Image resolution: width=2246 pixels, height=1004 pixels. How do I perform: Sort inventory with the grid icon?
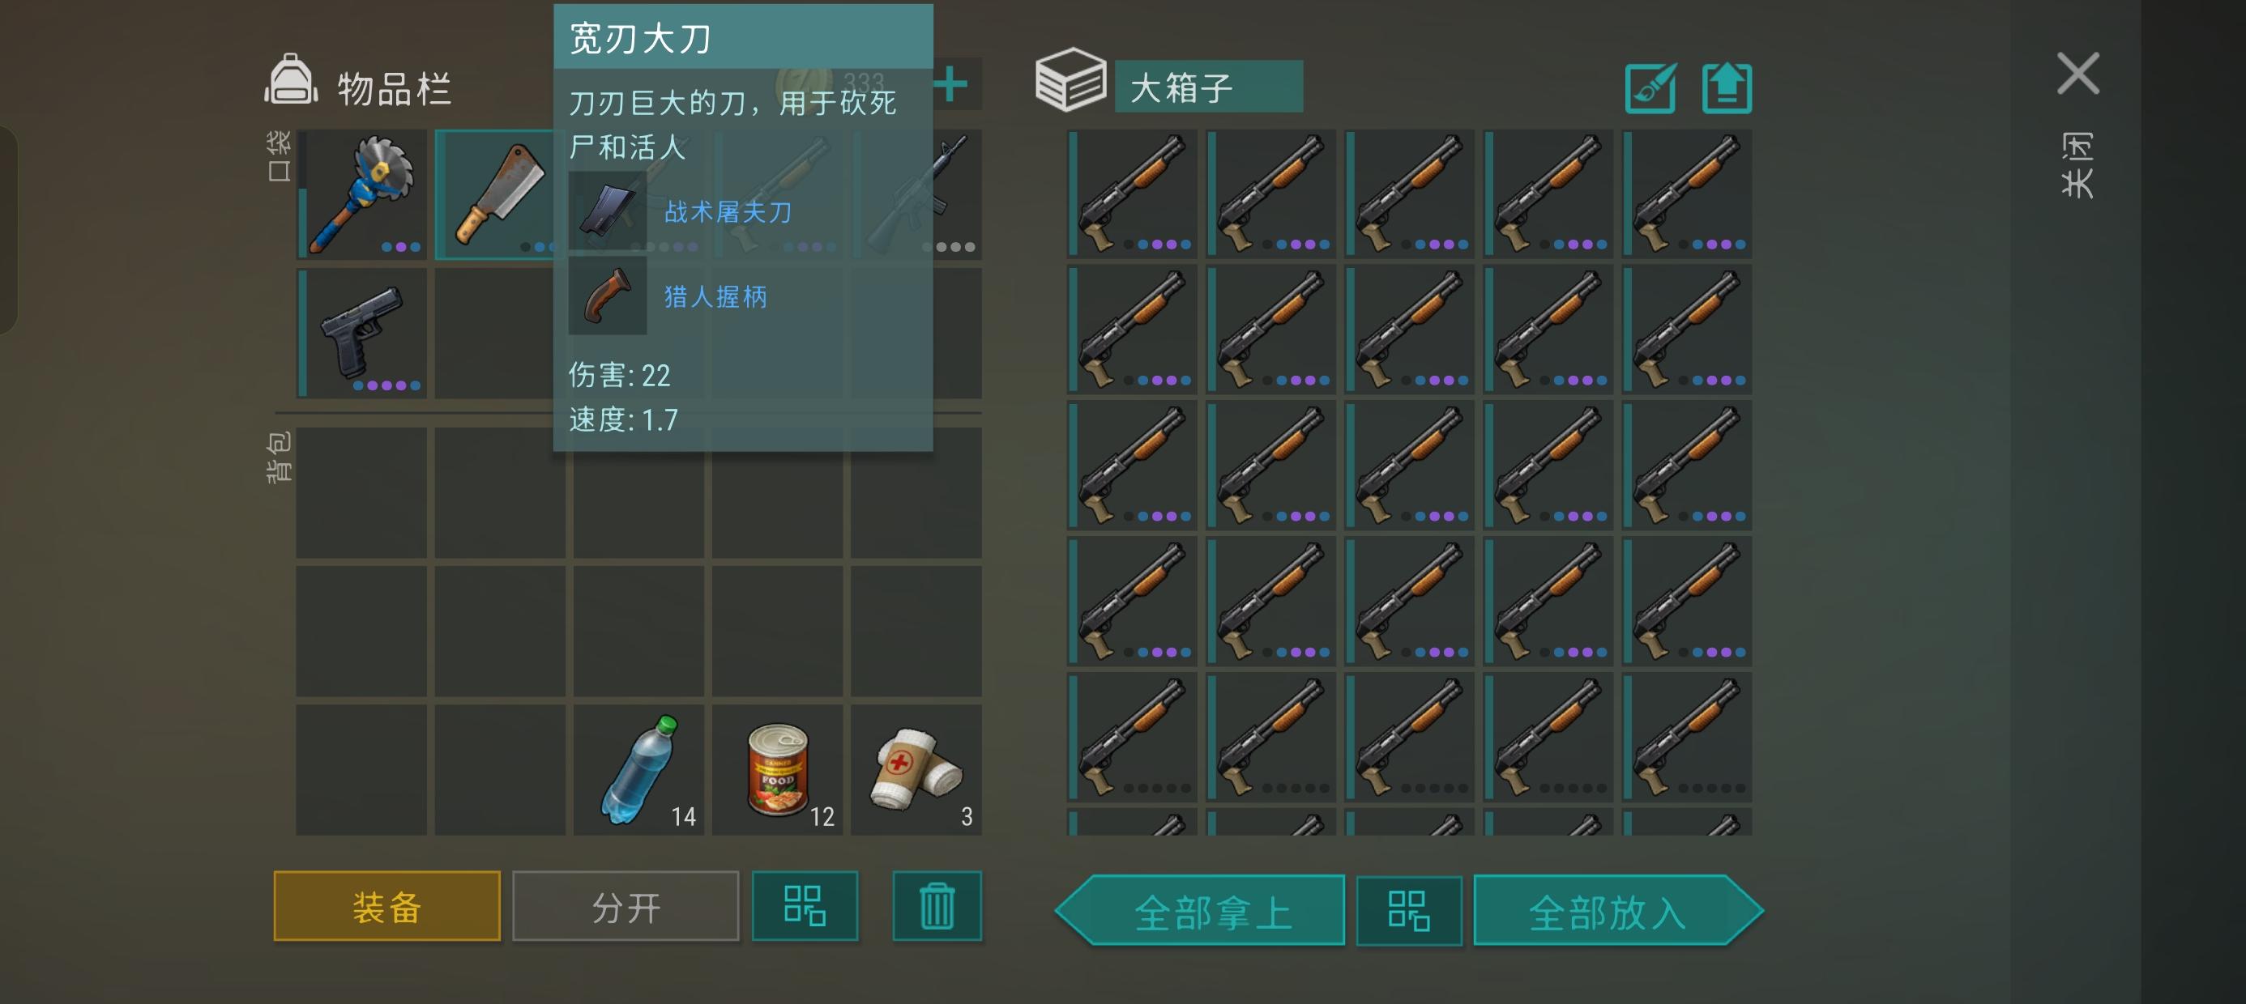click(x=805, y=905)
